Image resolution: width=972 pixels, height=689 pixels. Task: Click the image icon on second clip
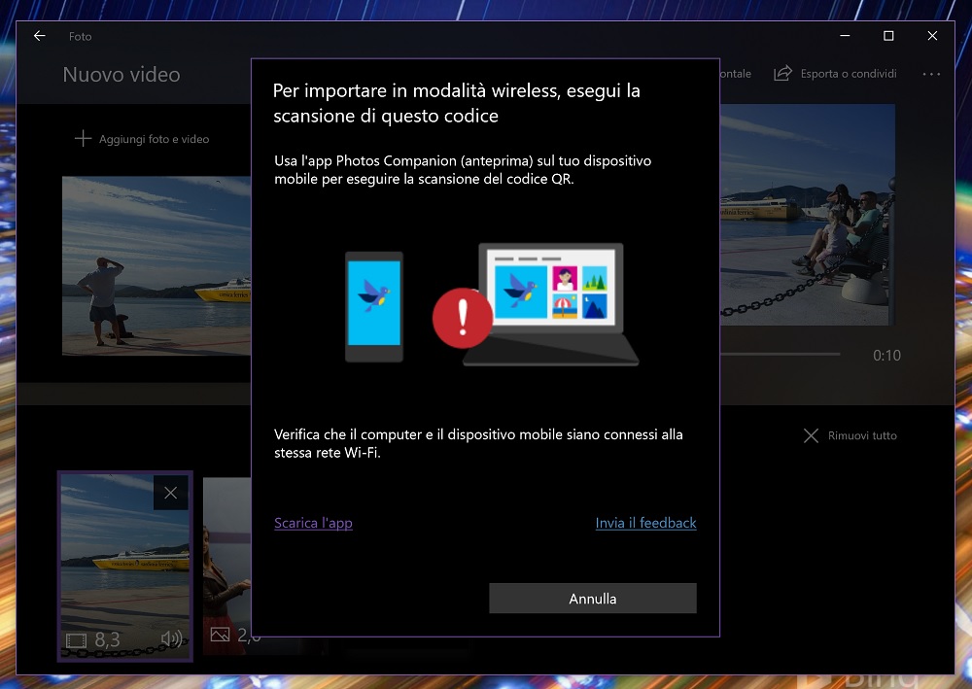220,635
